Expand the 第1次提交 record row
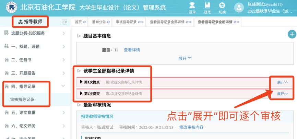Screen dimensions: 297x139 point(282,82)
